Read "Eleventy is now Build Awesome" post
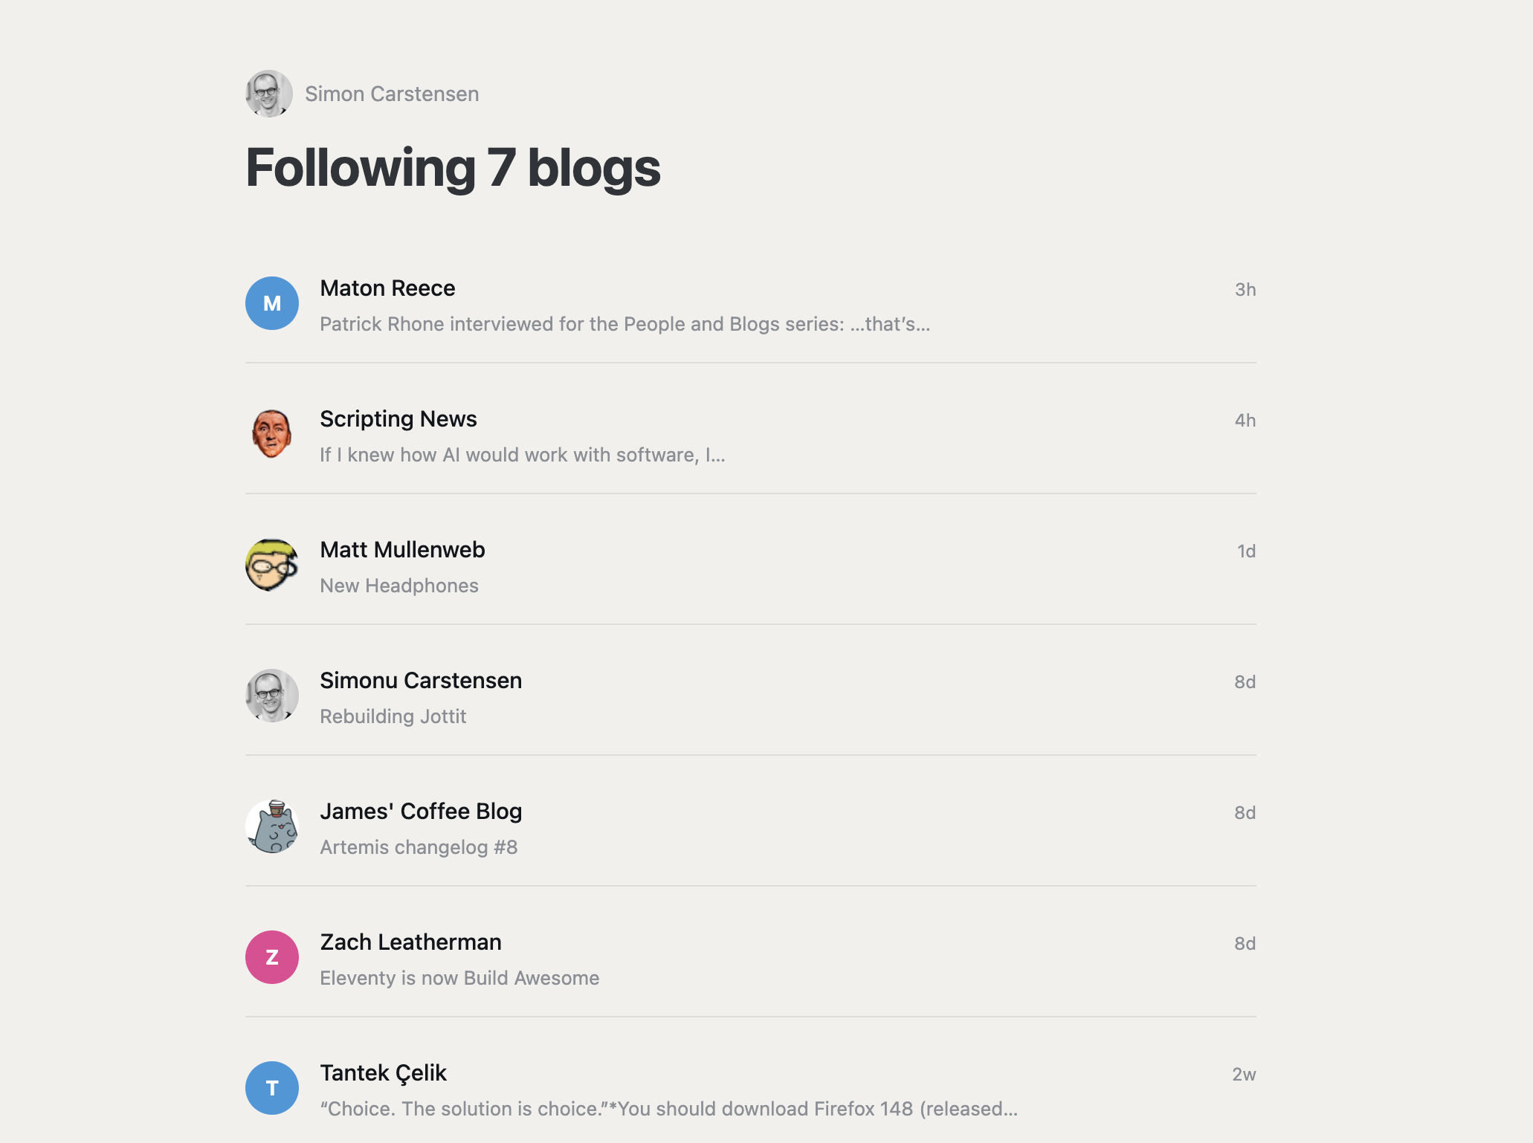This screenshot has height=1143, width=1533. click(x=459, y=978)
